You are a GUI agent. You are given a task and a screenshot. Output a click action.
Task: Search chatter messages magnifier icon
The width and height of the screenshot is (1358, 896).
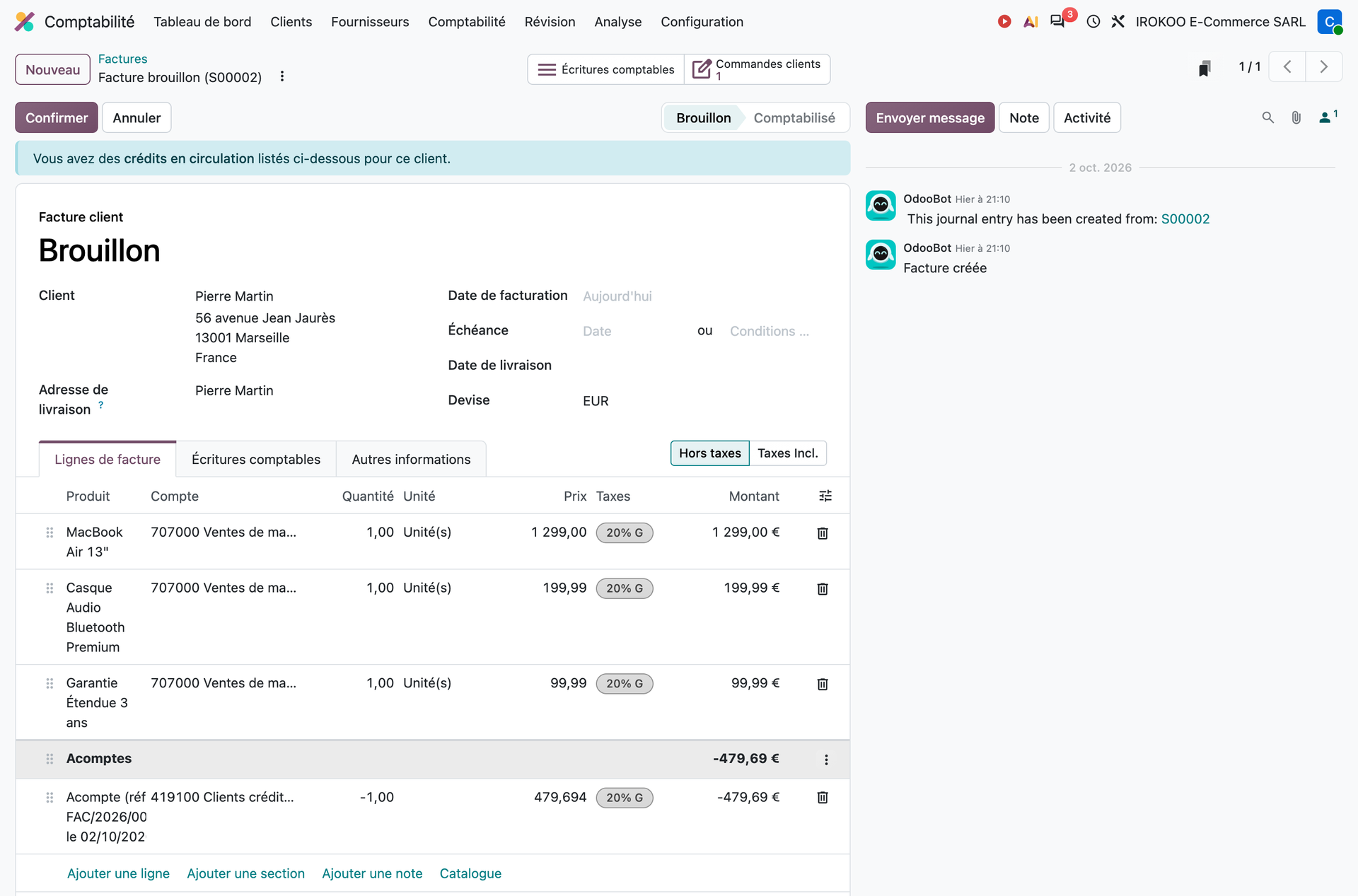point(1268,118)
